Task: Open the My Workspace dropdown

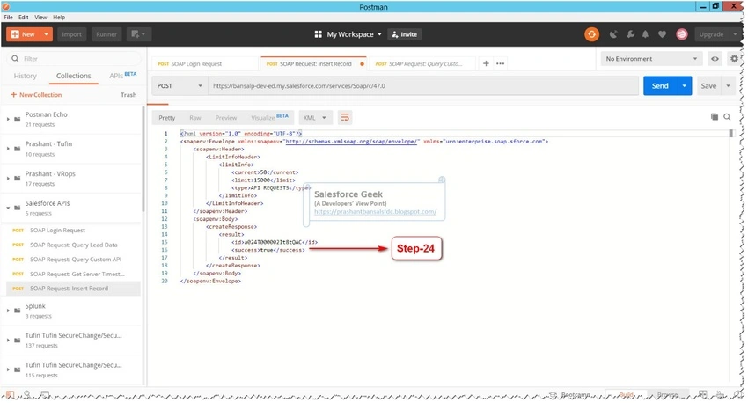Action: tap(354, 34)
